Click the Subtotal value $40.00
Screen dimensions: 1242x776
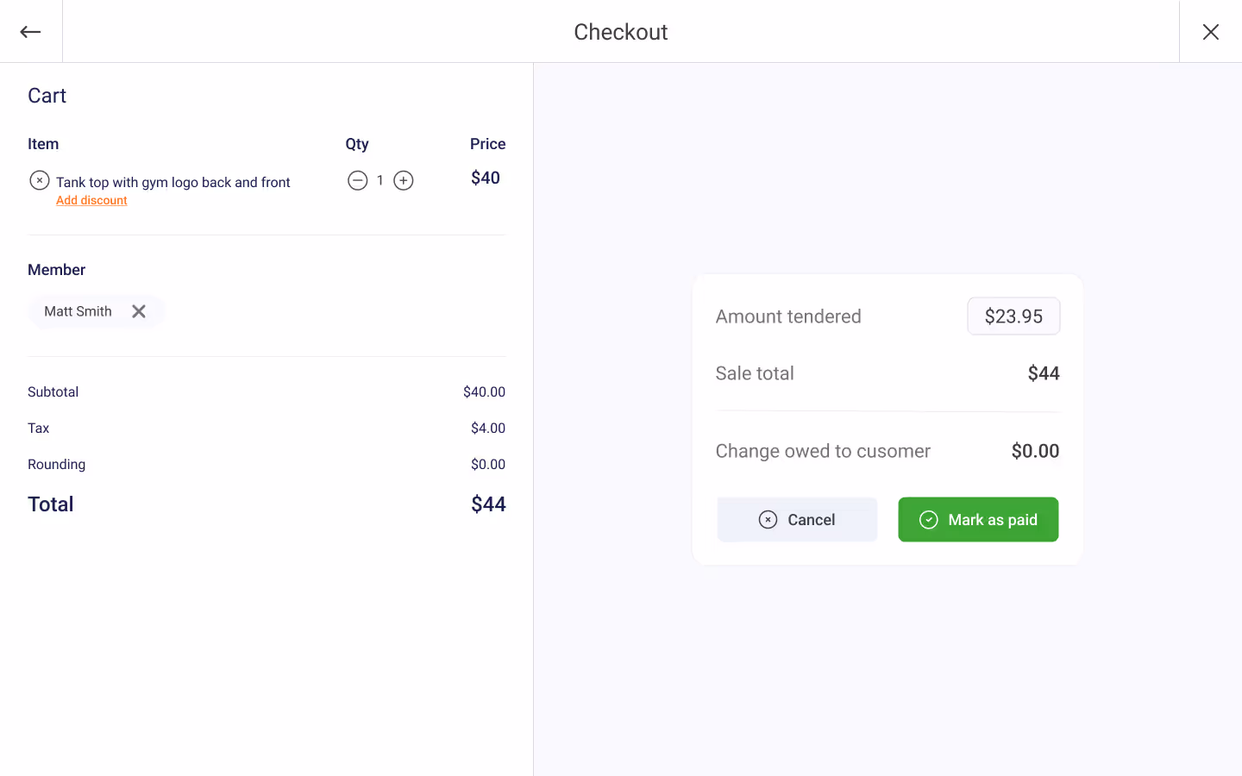(x=484, y=391)
